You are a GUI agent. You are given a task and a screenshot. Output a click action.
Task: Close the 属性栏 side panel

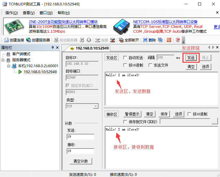pyautogui.click(x=57, y=47)
